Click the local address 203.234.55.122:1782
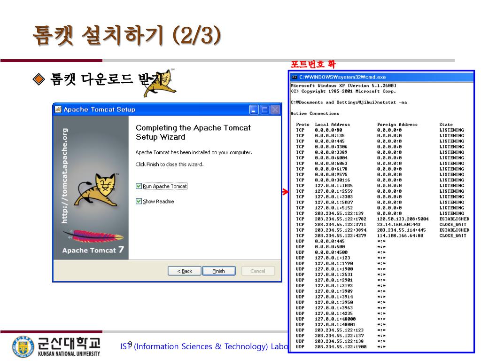This screenshot has height=361, width=481. pos(341,219)
